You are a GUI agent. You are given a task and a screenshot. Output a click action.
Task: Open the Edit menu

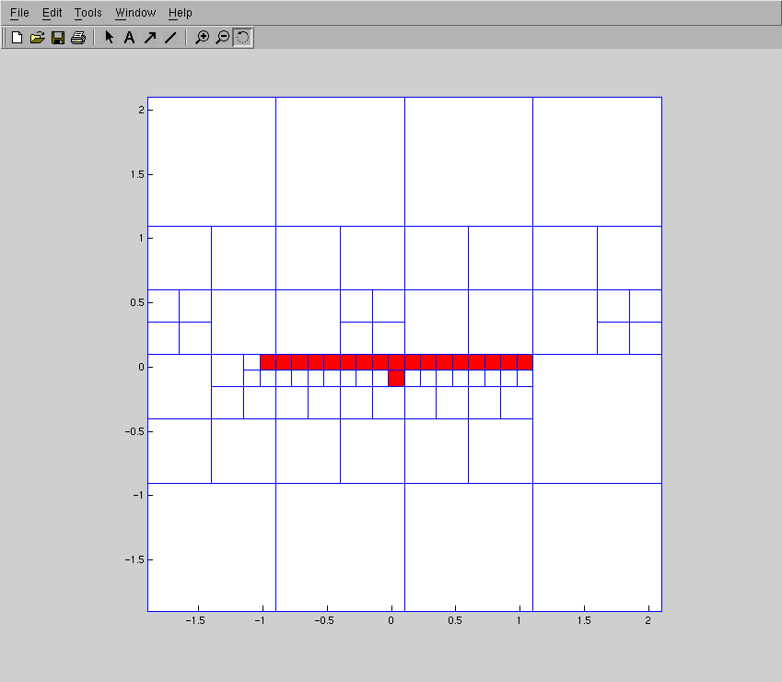[x=52, y=13]
